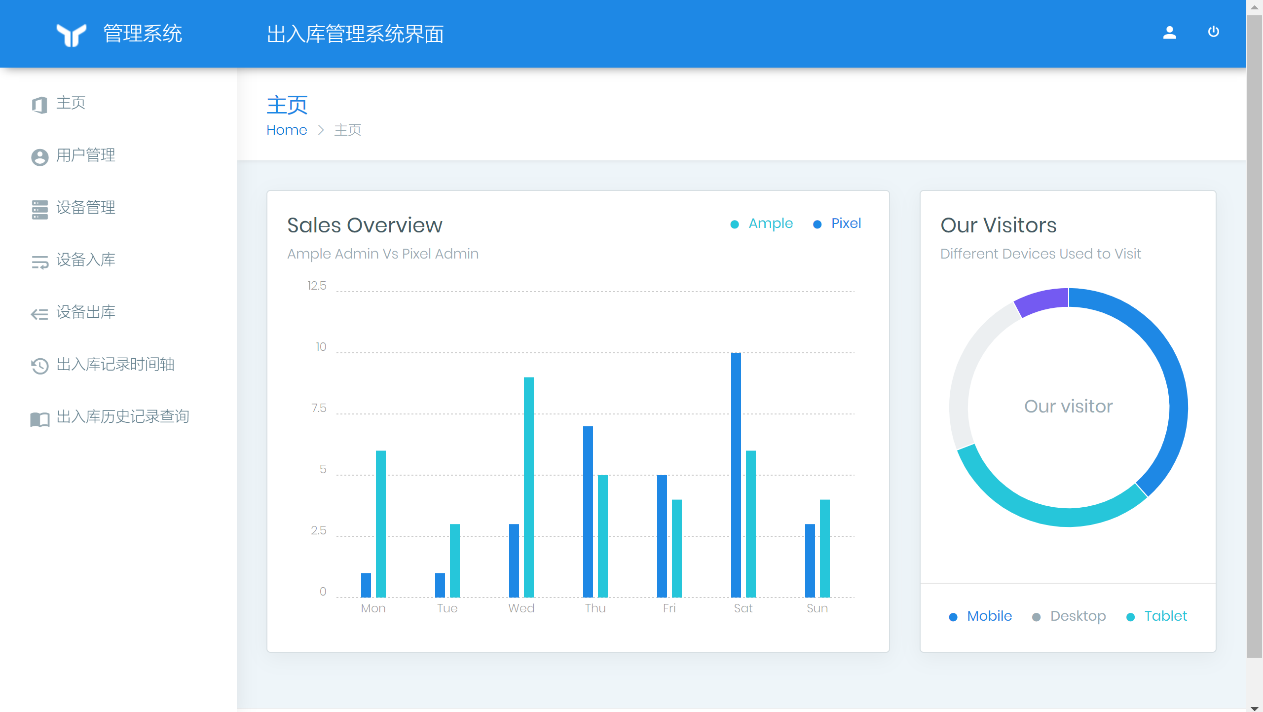This screenshot has height=712, width=1263.
Task: Click the Mobile legend label
Action: (x=989, y=616)
